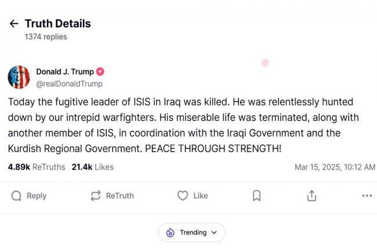
Task: Click the Mar 15, 2025 timestamp
Action: (335, 167)
